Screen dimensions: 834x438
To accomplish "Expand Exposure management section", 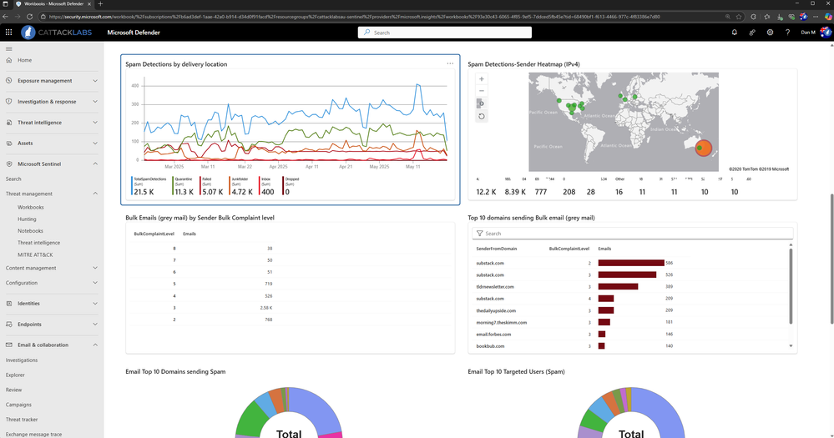I will pyautogui.click(x=52, y=81).
